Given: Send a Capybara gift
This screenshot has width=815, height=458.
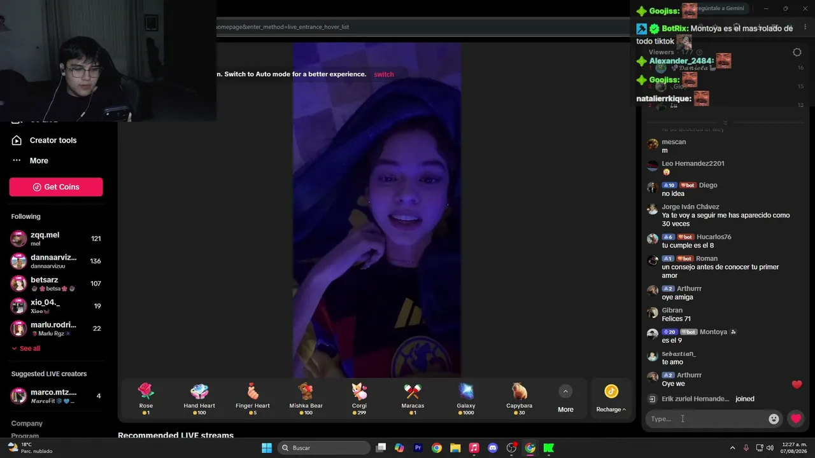Looking at the screenshot, I should coord(520,399).
